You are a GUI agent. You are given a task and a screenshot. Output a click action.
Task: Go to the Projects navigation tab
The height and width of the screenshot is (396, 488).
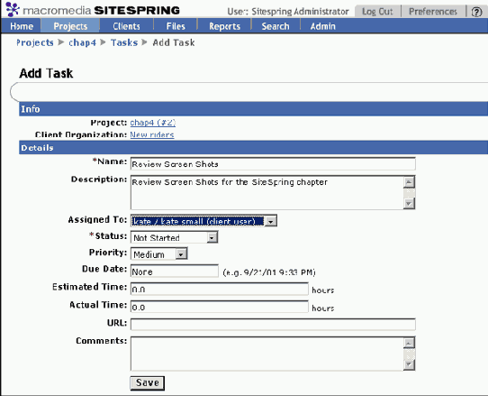tap(70, 26)
